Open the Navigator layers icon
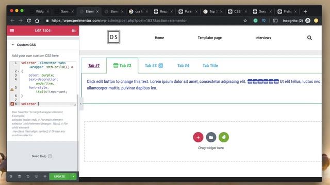This screenshot has width=330, height=185. [20, 177]
